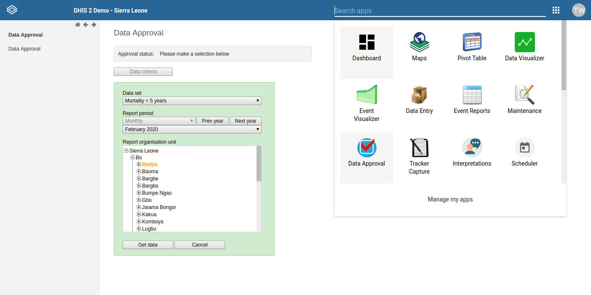Select the Bo organisation unit label
Image resolution: width=591 pixels, height=295 pixels.
139,158
